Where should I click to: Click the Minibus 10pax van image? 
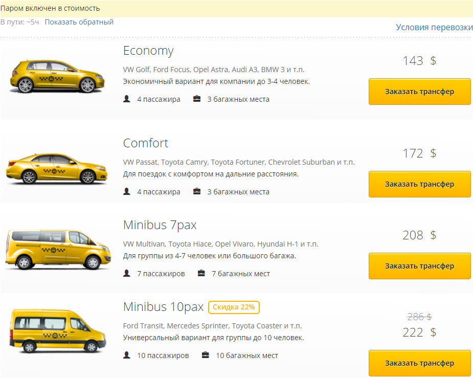pyautogui.click(x=57, y=330)
